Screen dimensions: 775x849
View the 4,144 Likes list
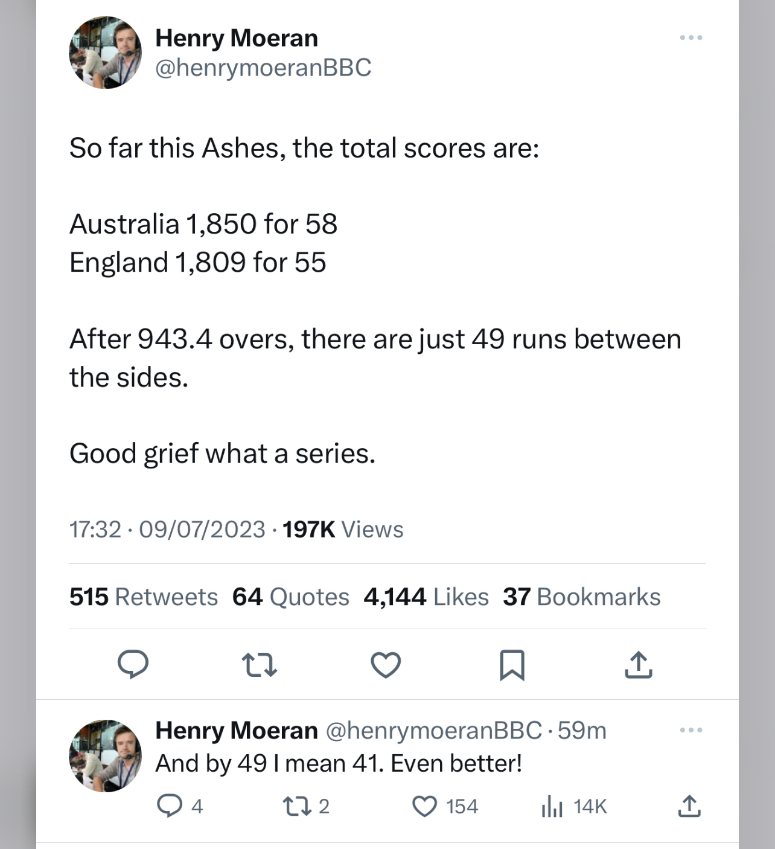click(426, 597)
